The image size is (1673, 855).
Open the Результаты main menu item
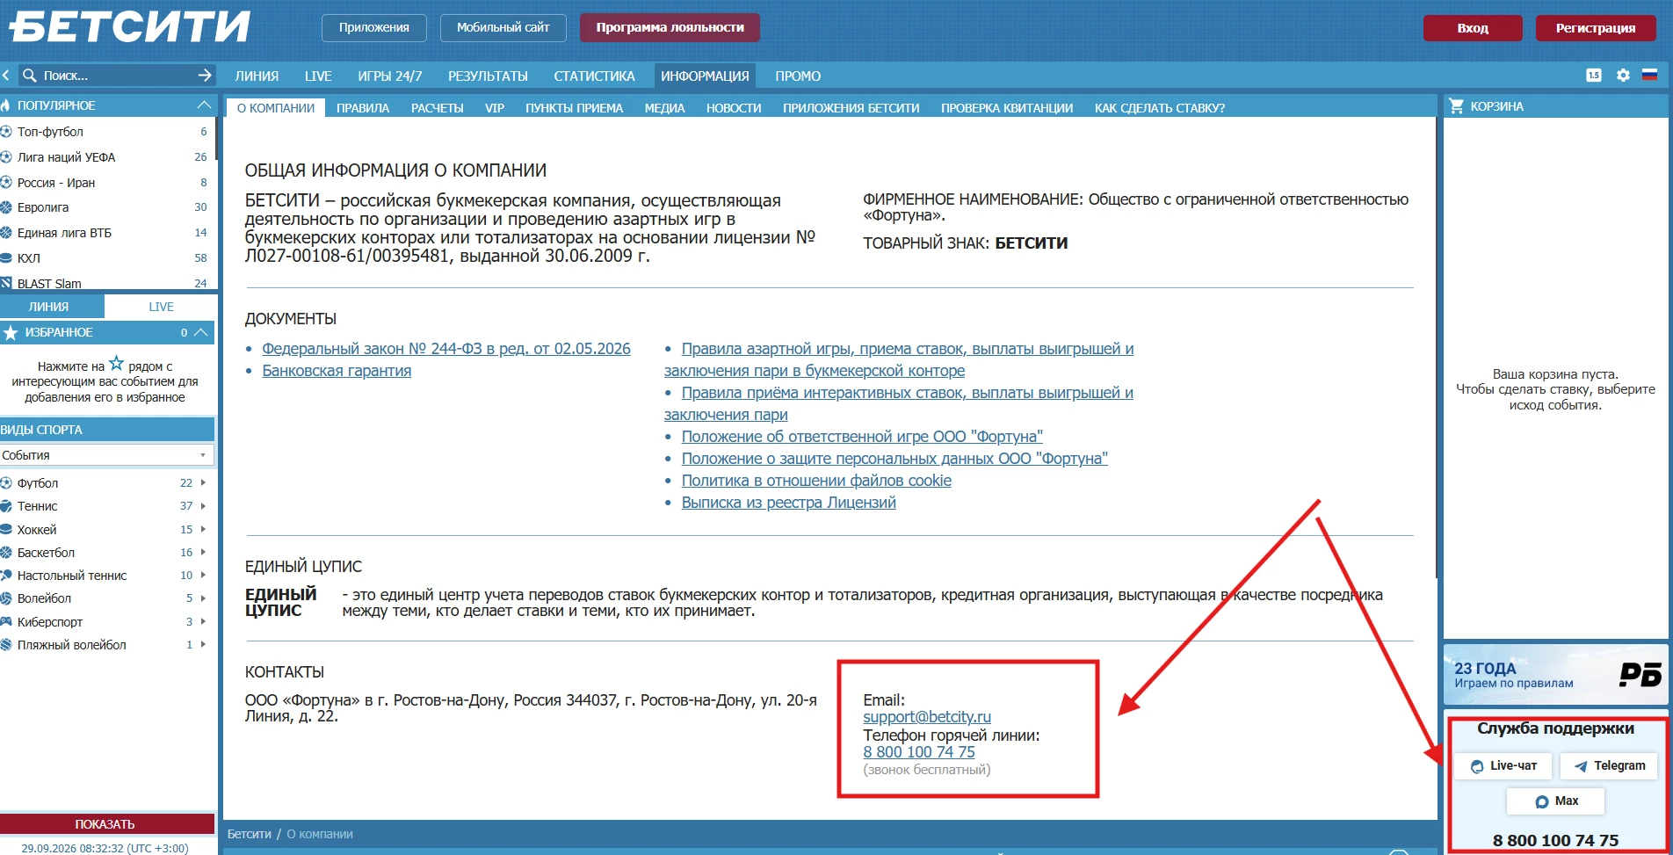coord(488,76)
